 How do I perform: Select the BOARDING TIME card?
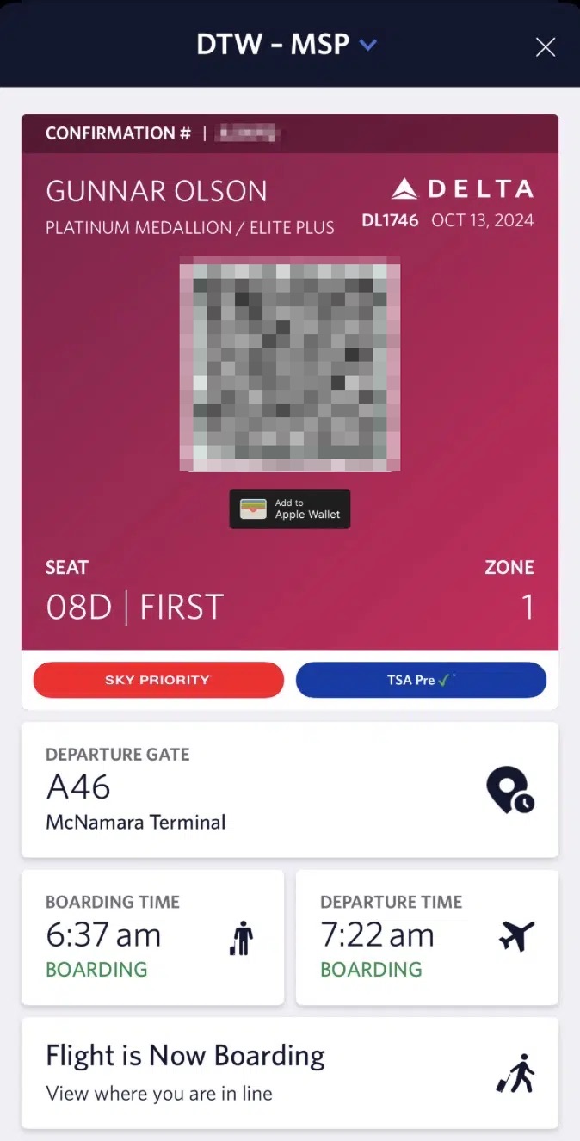click(x=152, y=937)
